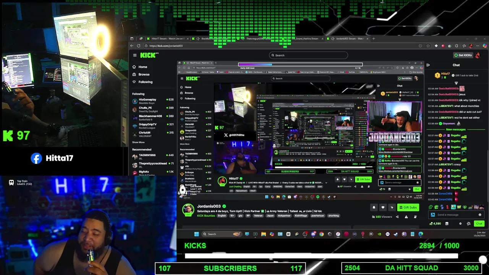This screenshot has width=489, height=275.
Task: Click the gta tag under the stream title
Action: click(x=241, y=216)
